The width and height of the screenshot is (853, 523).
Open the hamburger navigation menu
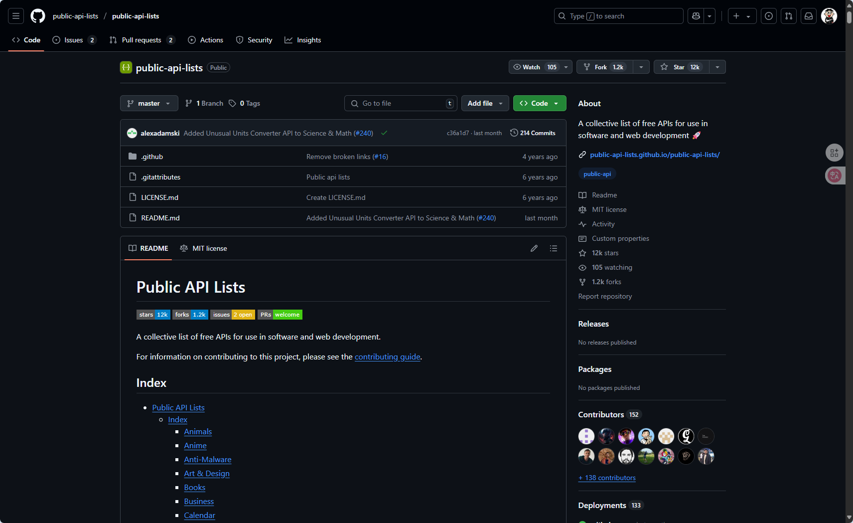[x=16, y=16]
